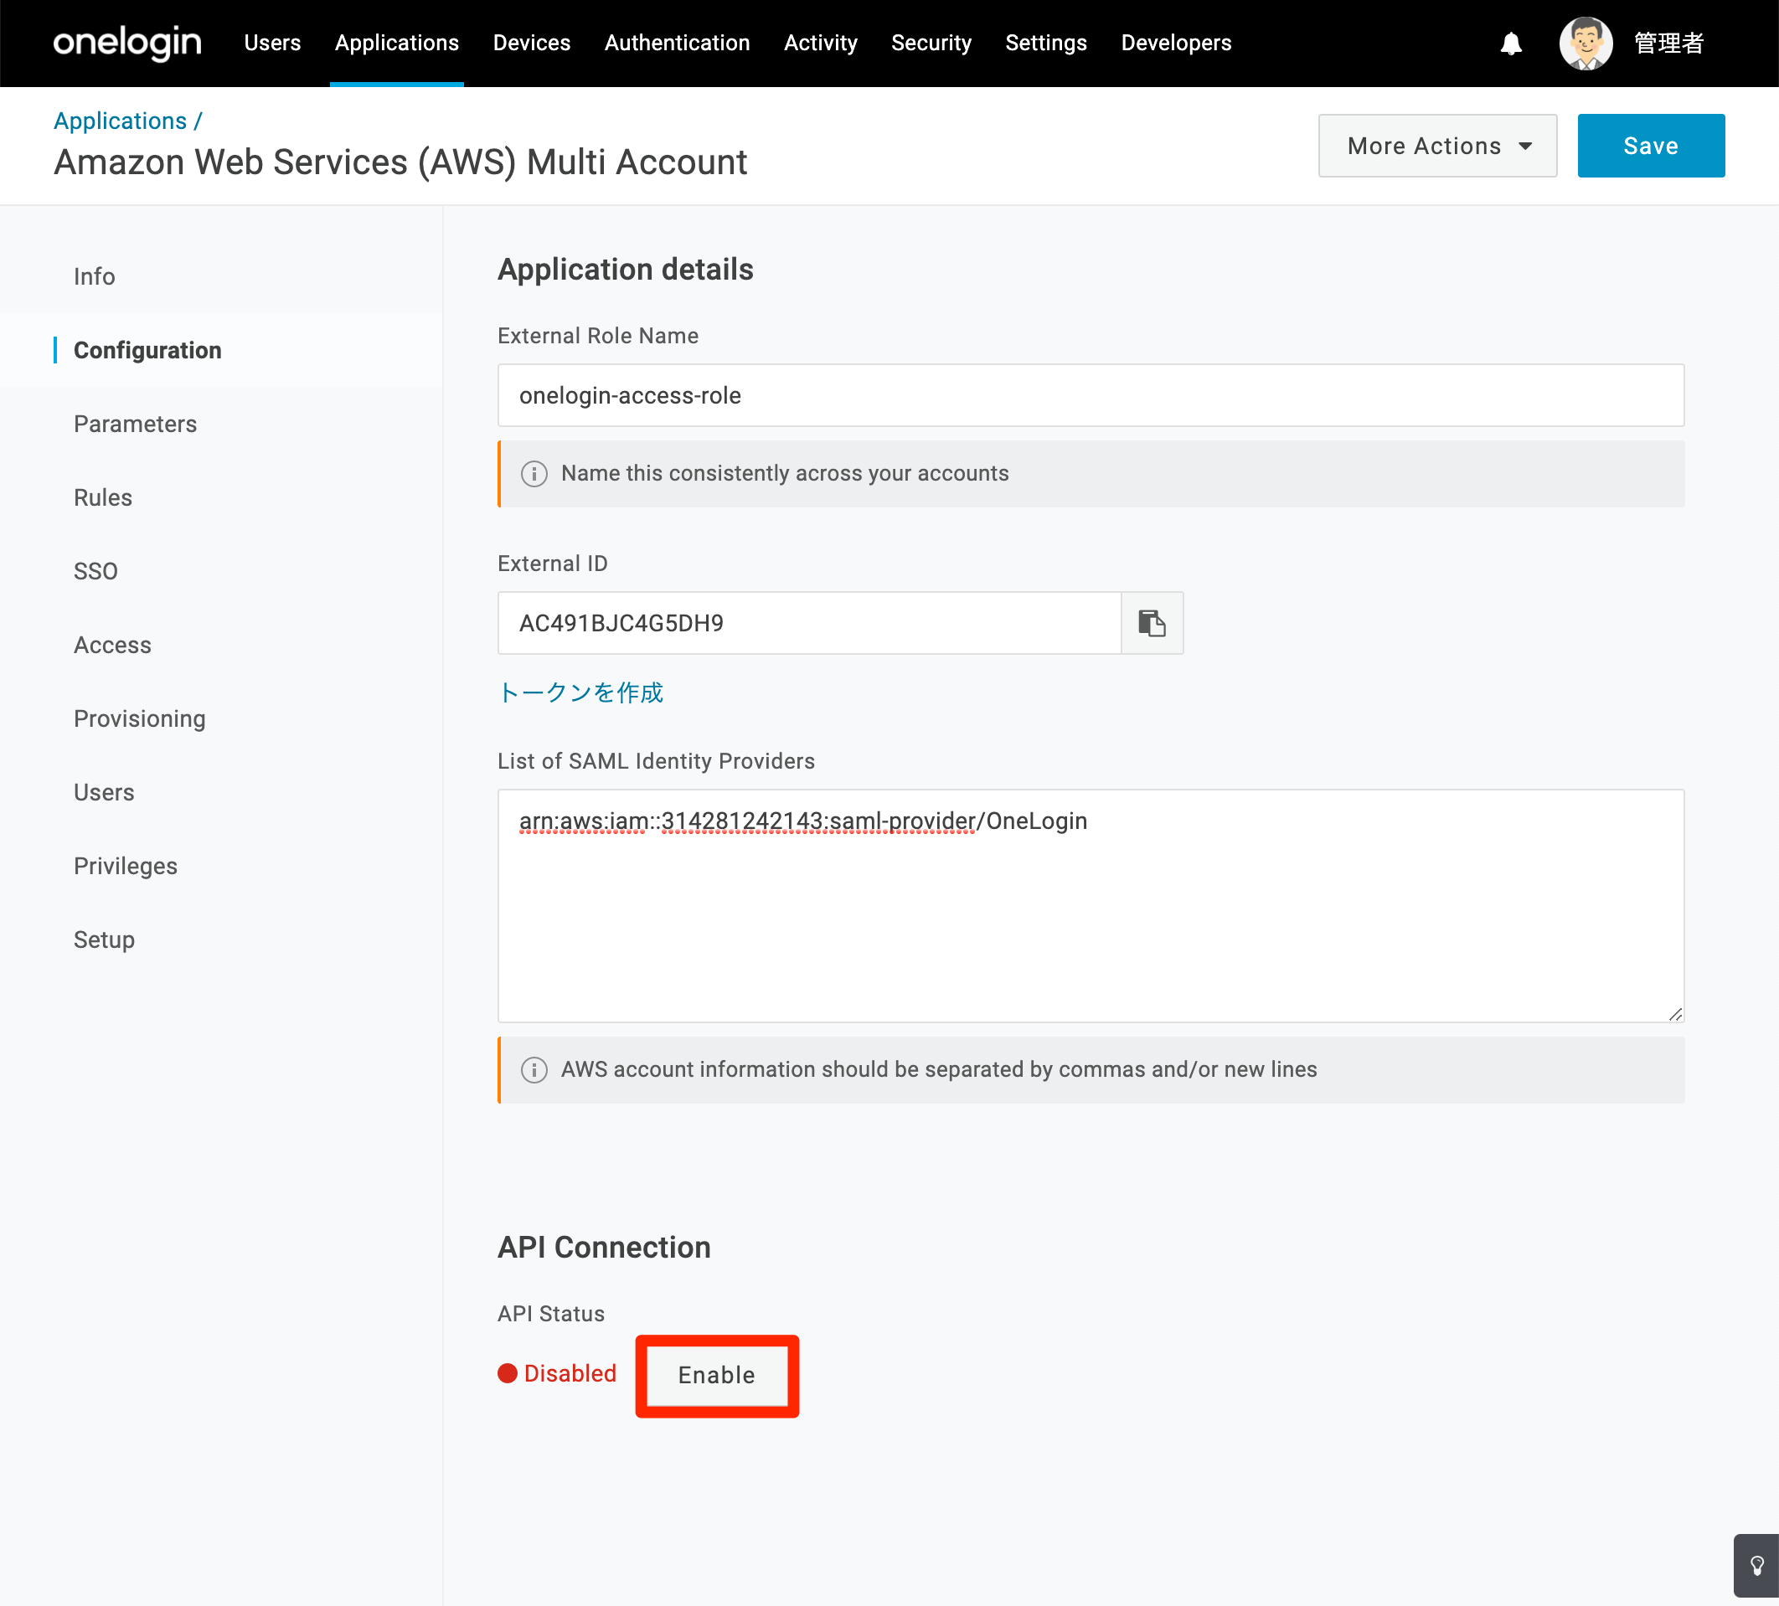Focus the External Role Name field

pos(1091,395)
